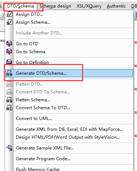
Task: Click the Convert Schema To DTD icon
Action: [x=9, y=108]
